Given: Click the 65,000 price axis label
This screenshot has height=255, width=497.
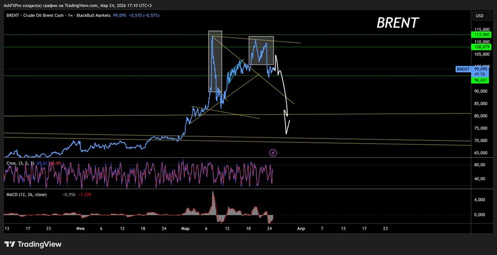Looking at the screenshot, I should coord(482,153).
